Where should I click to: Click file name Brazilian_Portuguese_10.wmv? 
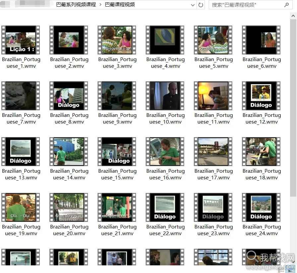166,119
